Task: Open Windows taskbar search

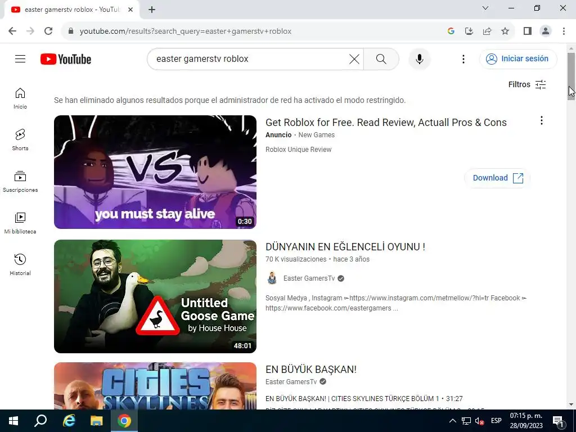Action: click(x=40, y=421)
